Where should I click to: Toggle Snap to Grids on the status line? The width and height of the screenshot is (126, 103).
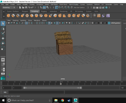click(56, 7)
